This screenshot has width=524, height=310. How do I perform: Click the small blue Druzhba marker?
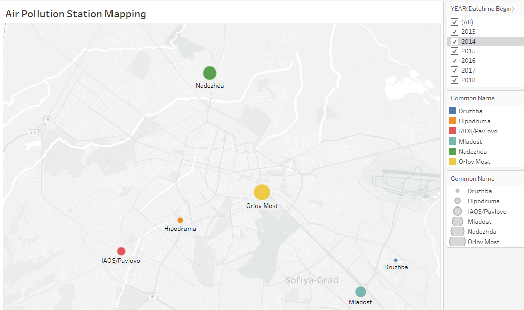point(396,260)
